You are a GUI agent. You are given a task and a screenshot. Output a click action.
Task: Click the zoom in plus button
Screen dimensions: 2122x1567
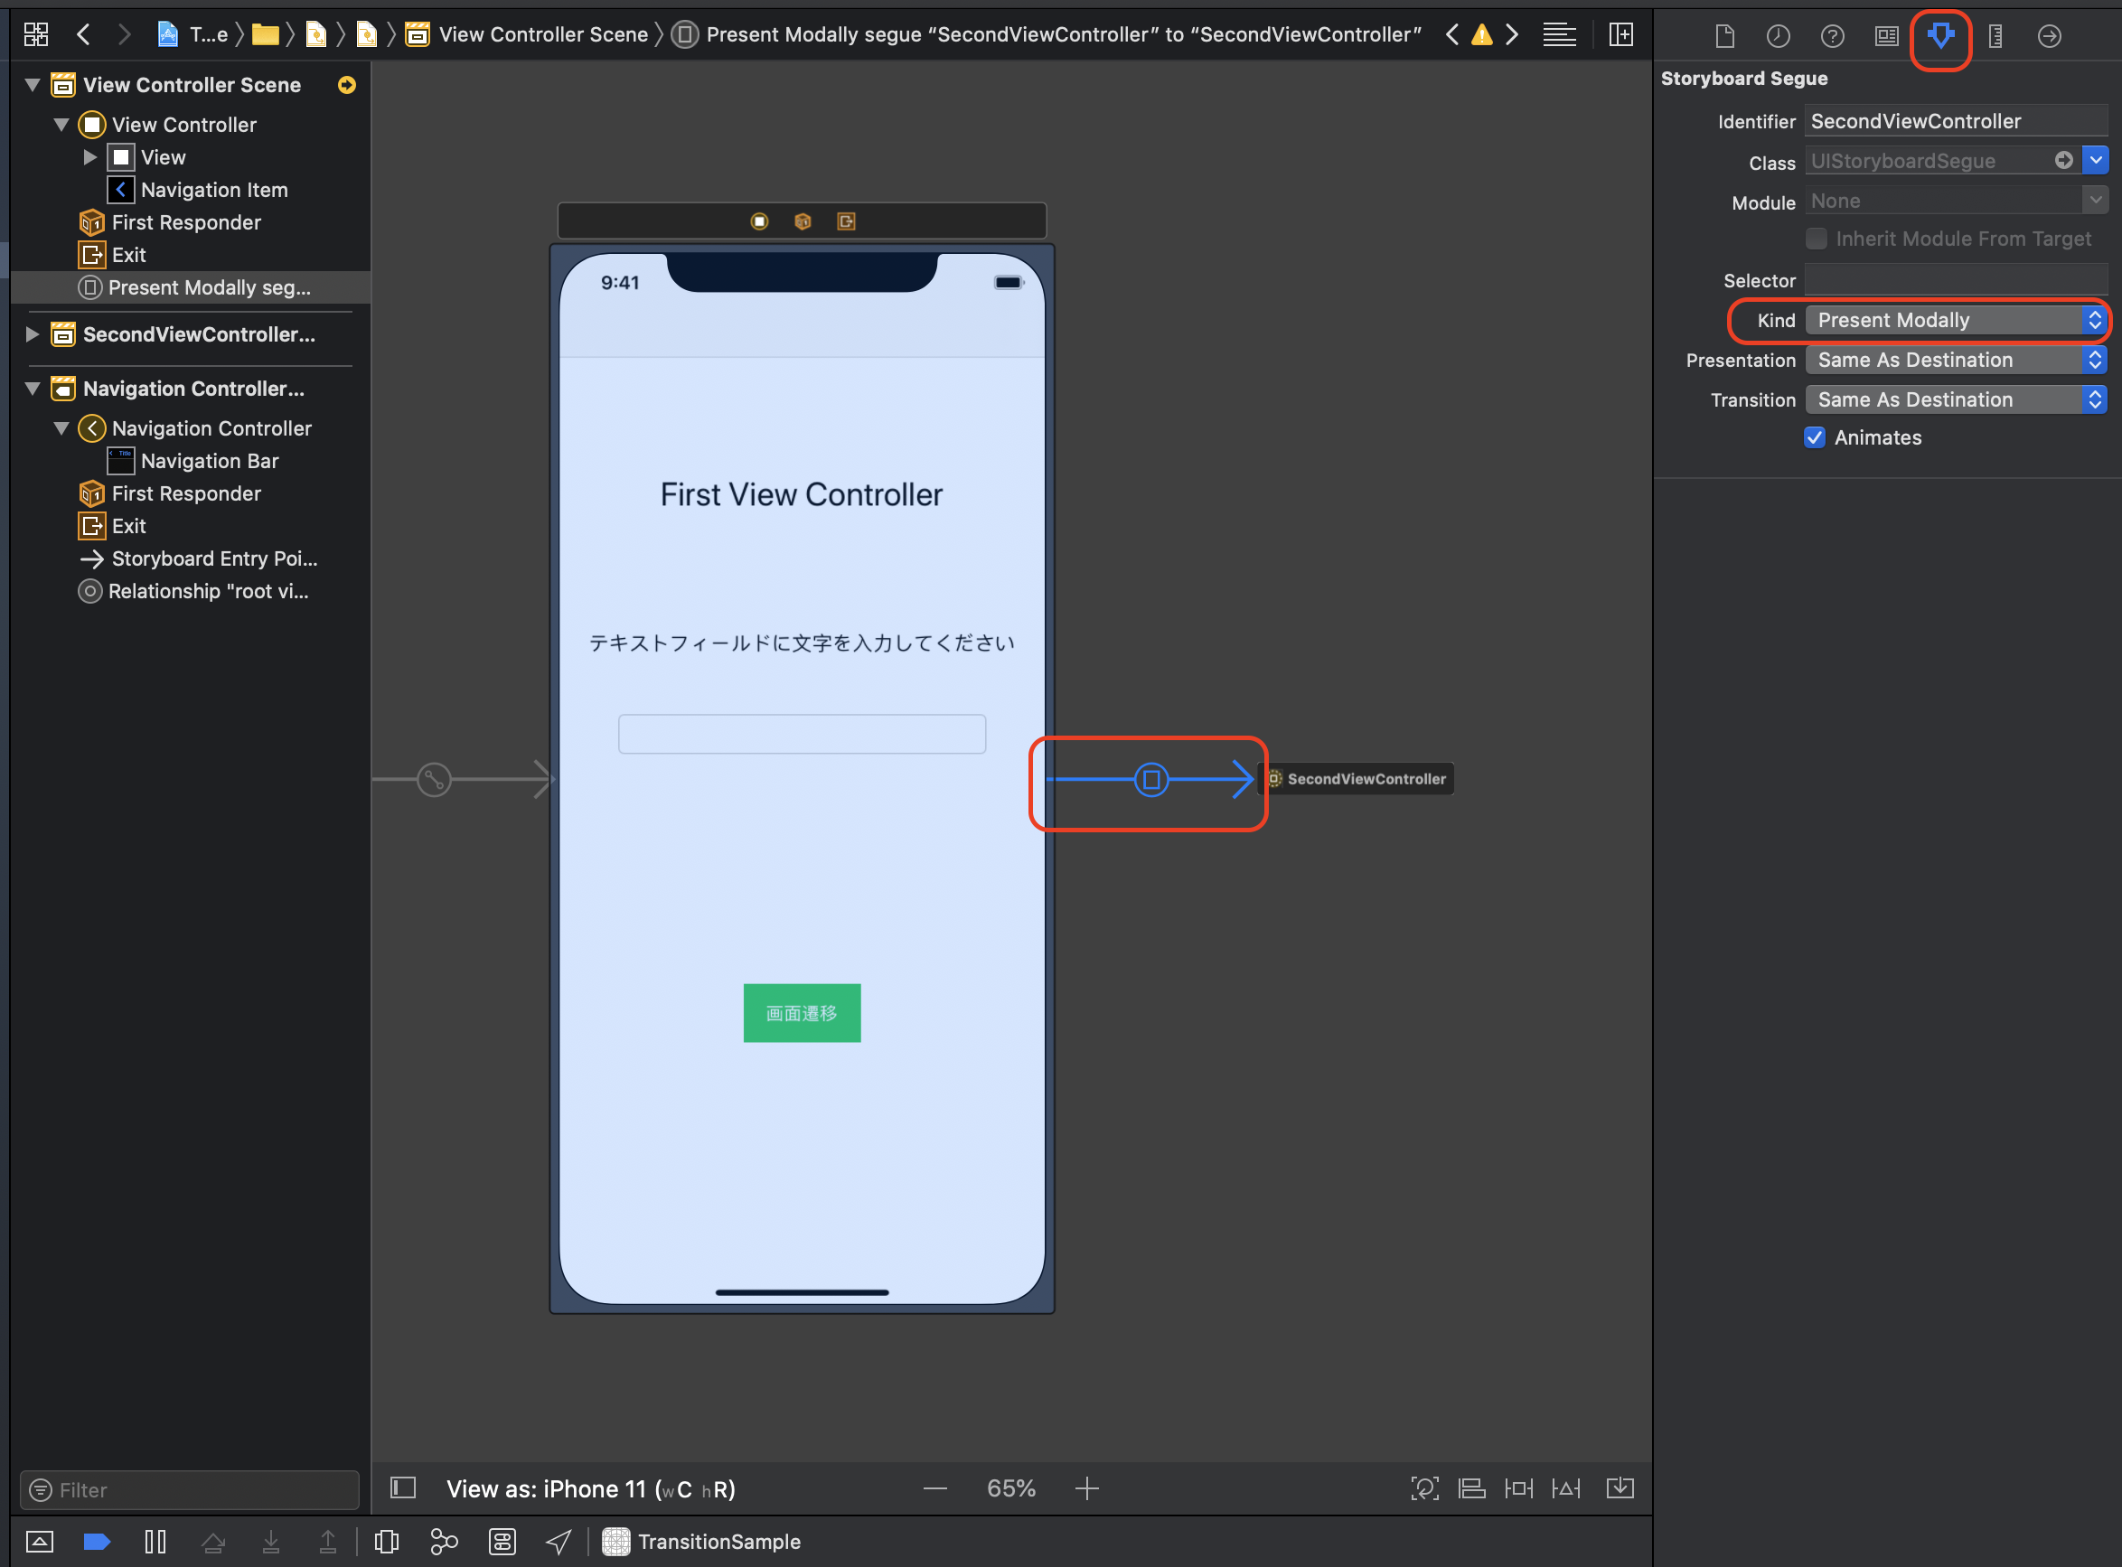tap(1087, 1488)
